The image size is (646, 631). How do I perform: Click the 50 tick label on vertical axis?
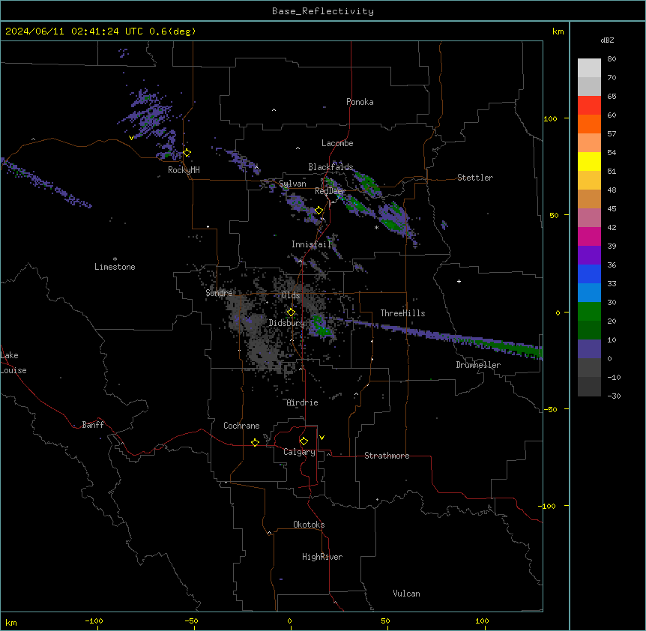pyautogui.click(x=554, y=215)
